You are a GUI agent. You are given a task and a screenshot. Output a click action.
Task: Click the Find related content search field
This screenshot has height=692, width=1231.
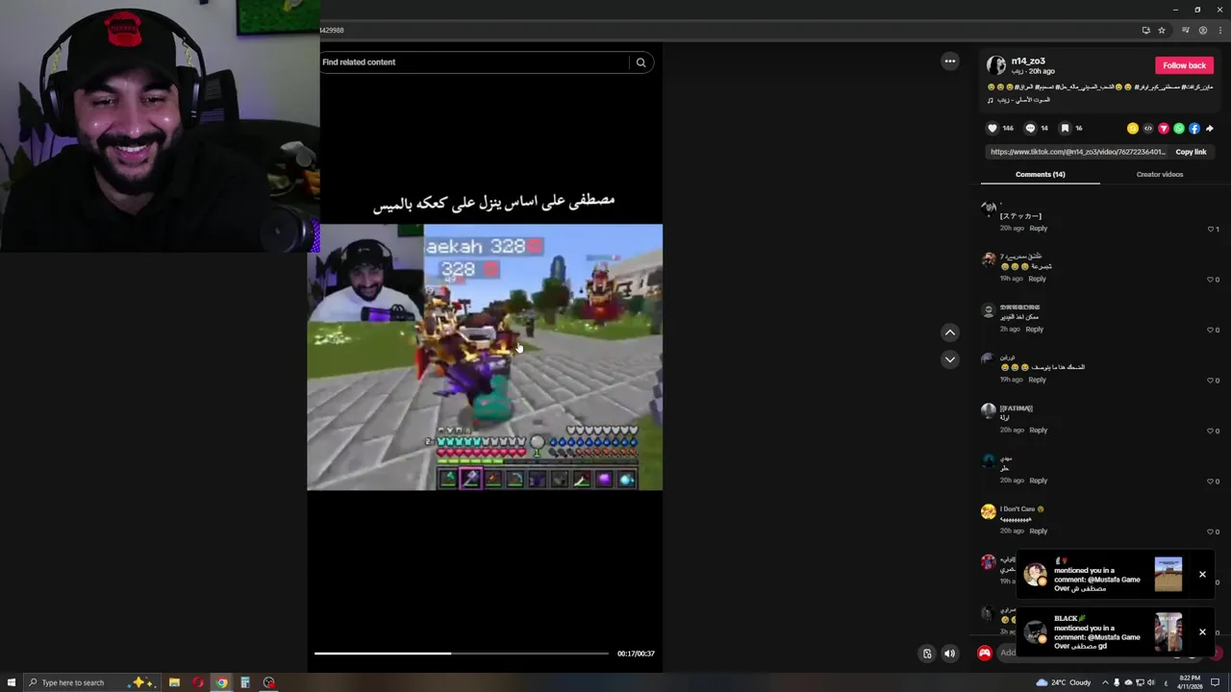(x=473, y=62)
